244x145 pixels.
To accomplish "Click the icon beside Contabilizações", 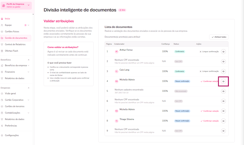I will click(x=2, y=113).
